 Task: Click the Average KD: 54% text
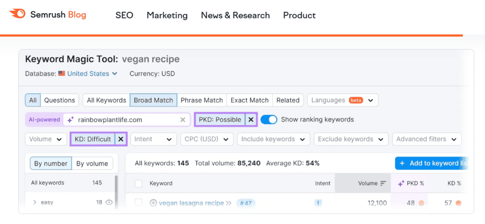click(x=293, y=163)
